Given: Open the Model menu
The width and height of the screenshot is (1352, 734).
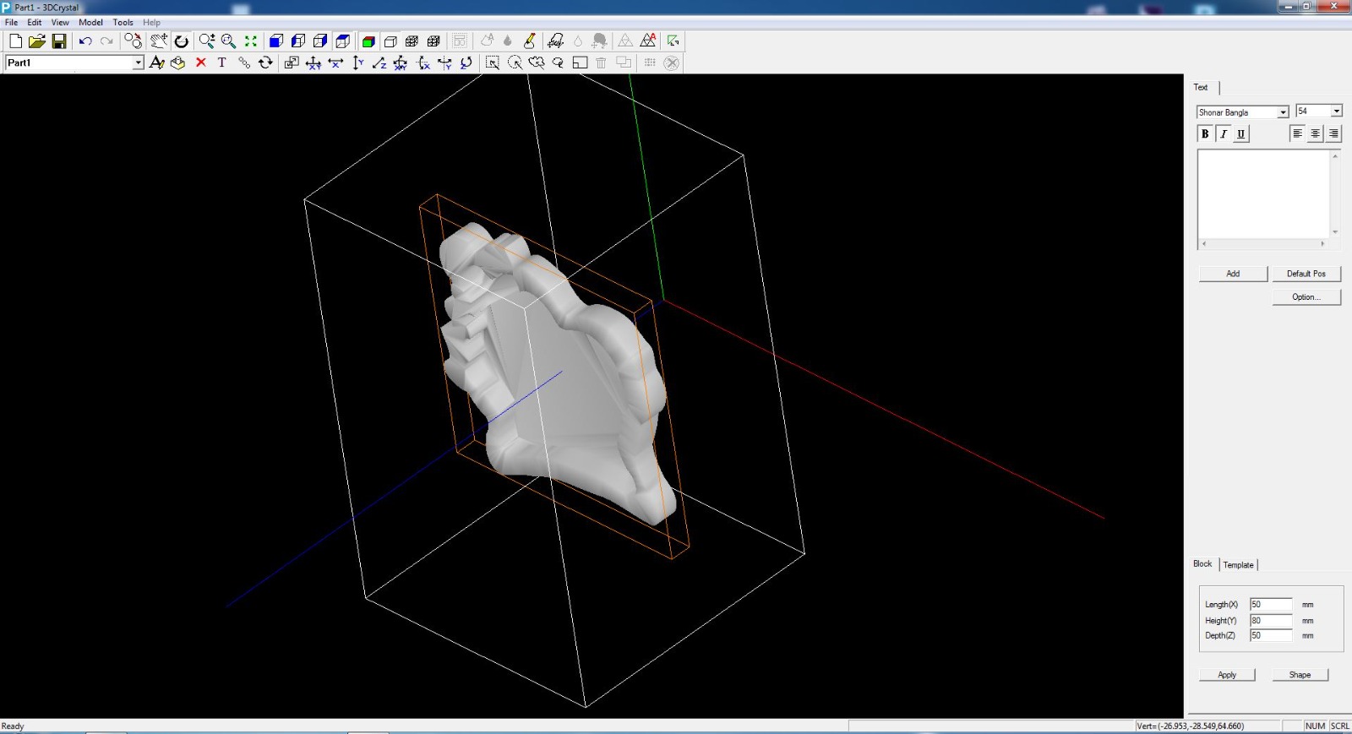Looking at the screenshot, I should tap(90, 23).
